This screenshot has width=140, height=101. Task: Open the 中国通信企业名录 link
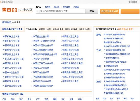pyautogui.click(x=71, y=54)
